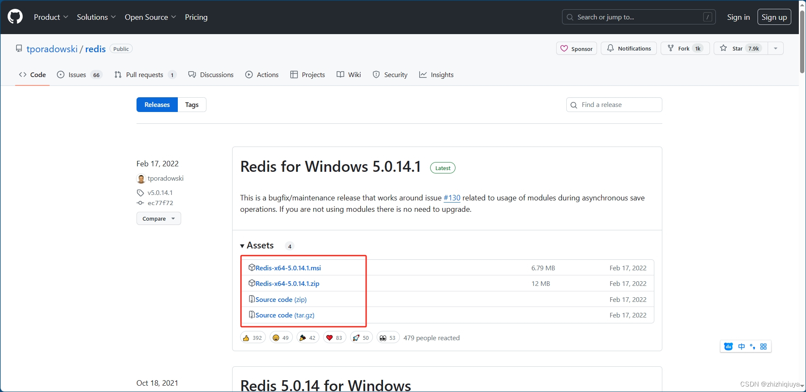Open issue #130 link
This screenshot has height=392, width=806.
pos(452,198)
